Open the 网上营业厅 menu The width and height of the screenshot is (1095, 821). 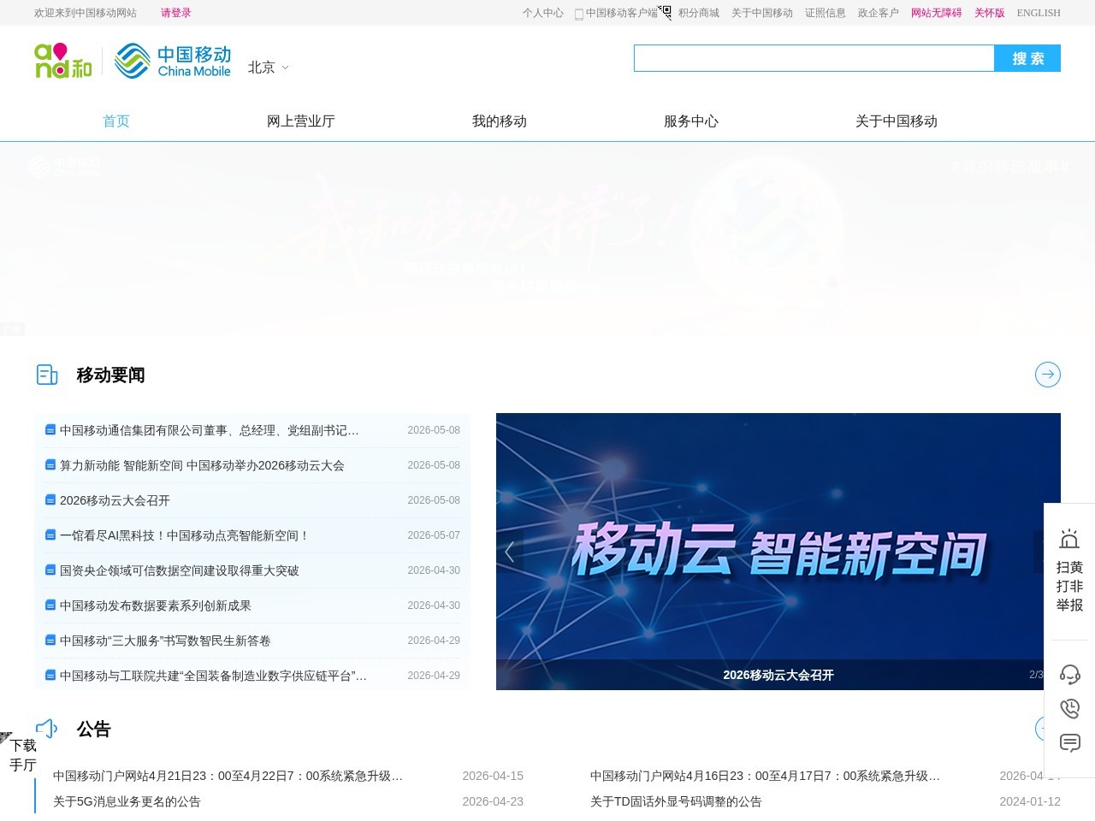pyautogui.click(x=301, y=121)
